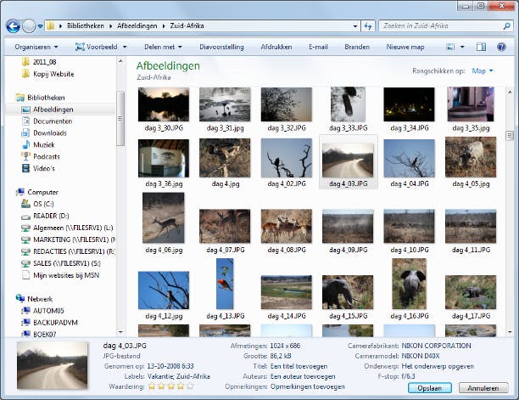The image size is (519, 400).
Task: Set the Waardering to five stars
Action: click(190, 386)
